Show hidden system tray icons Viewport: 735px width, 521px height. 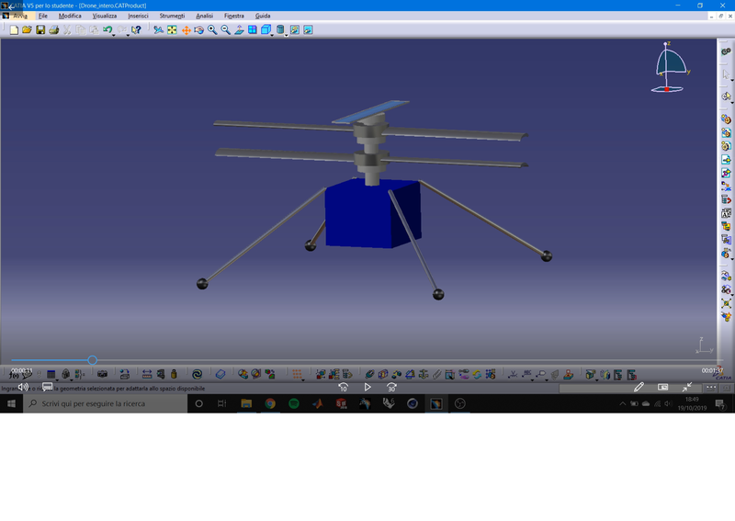(x=623, y=403)
